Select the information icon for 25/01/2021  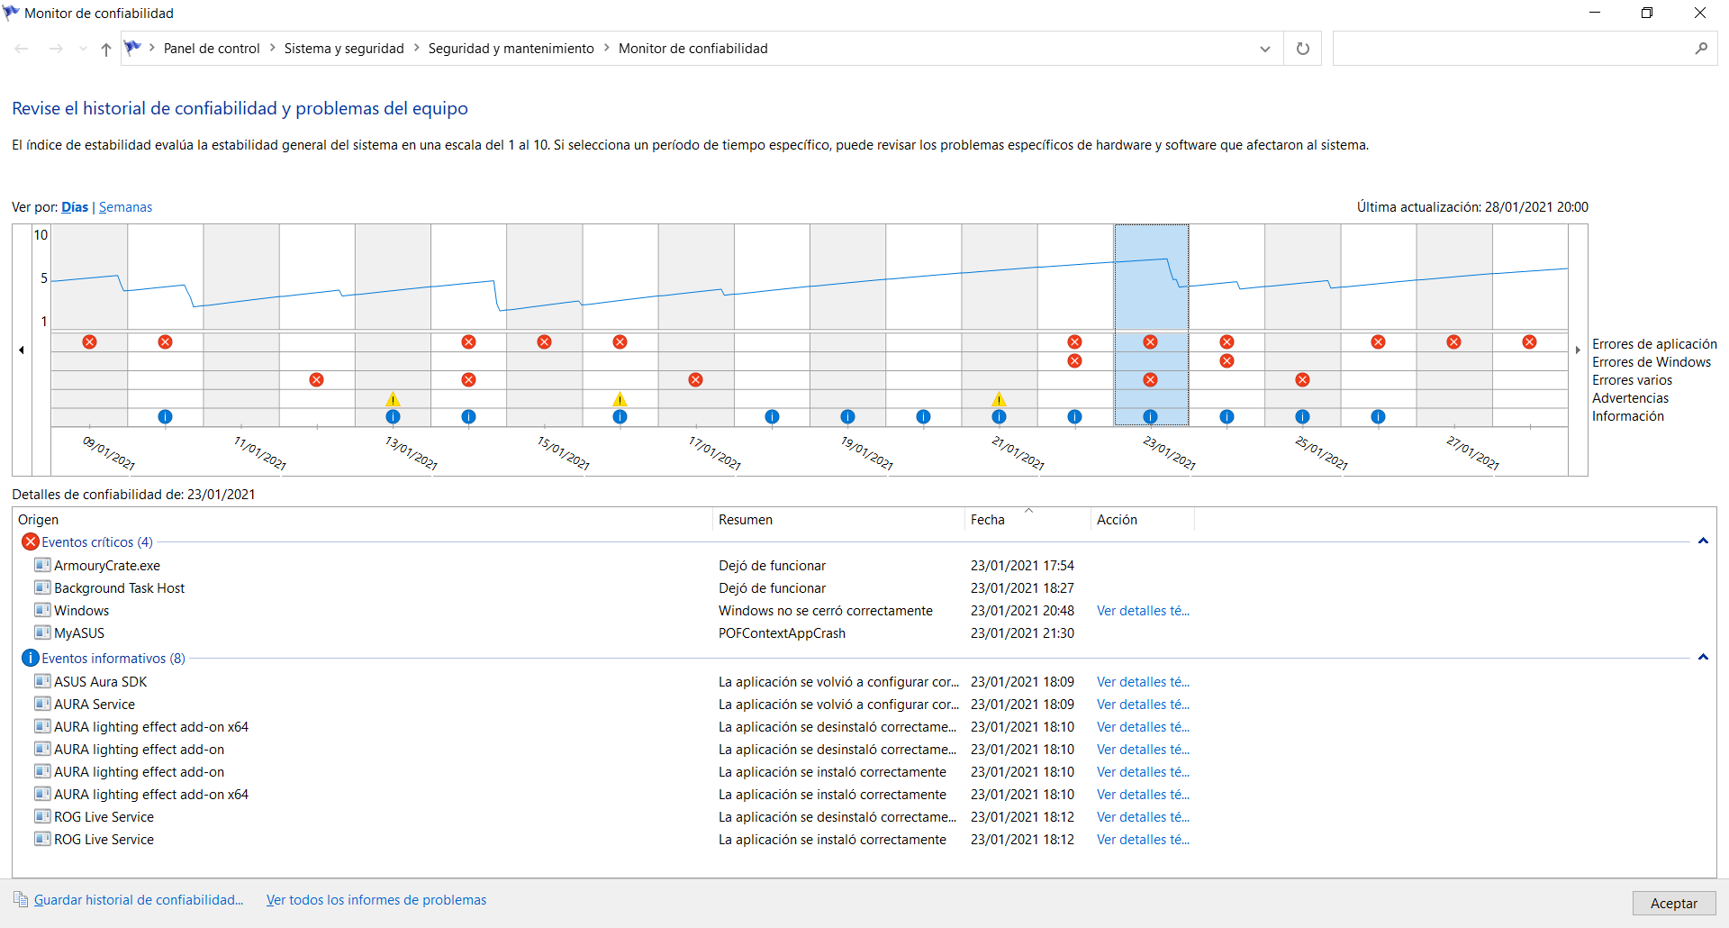click(x=1303, y=417)
